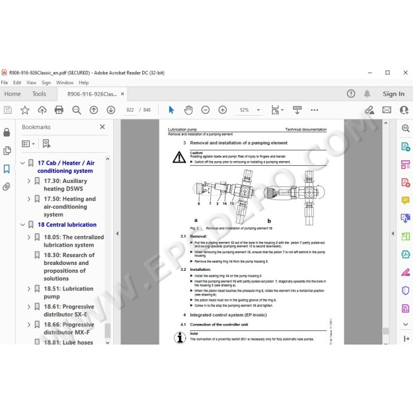Add file to starred with star icon
413x413 pixels.
click(x=25, y=110)
